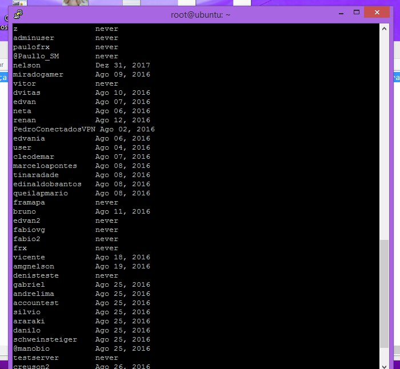The width and height of the screenshot is (400, 369).
Task: Click the vertical scrollbar thumb
Action: (384, 294)
